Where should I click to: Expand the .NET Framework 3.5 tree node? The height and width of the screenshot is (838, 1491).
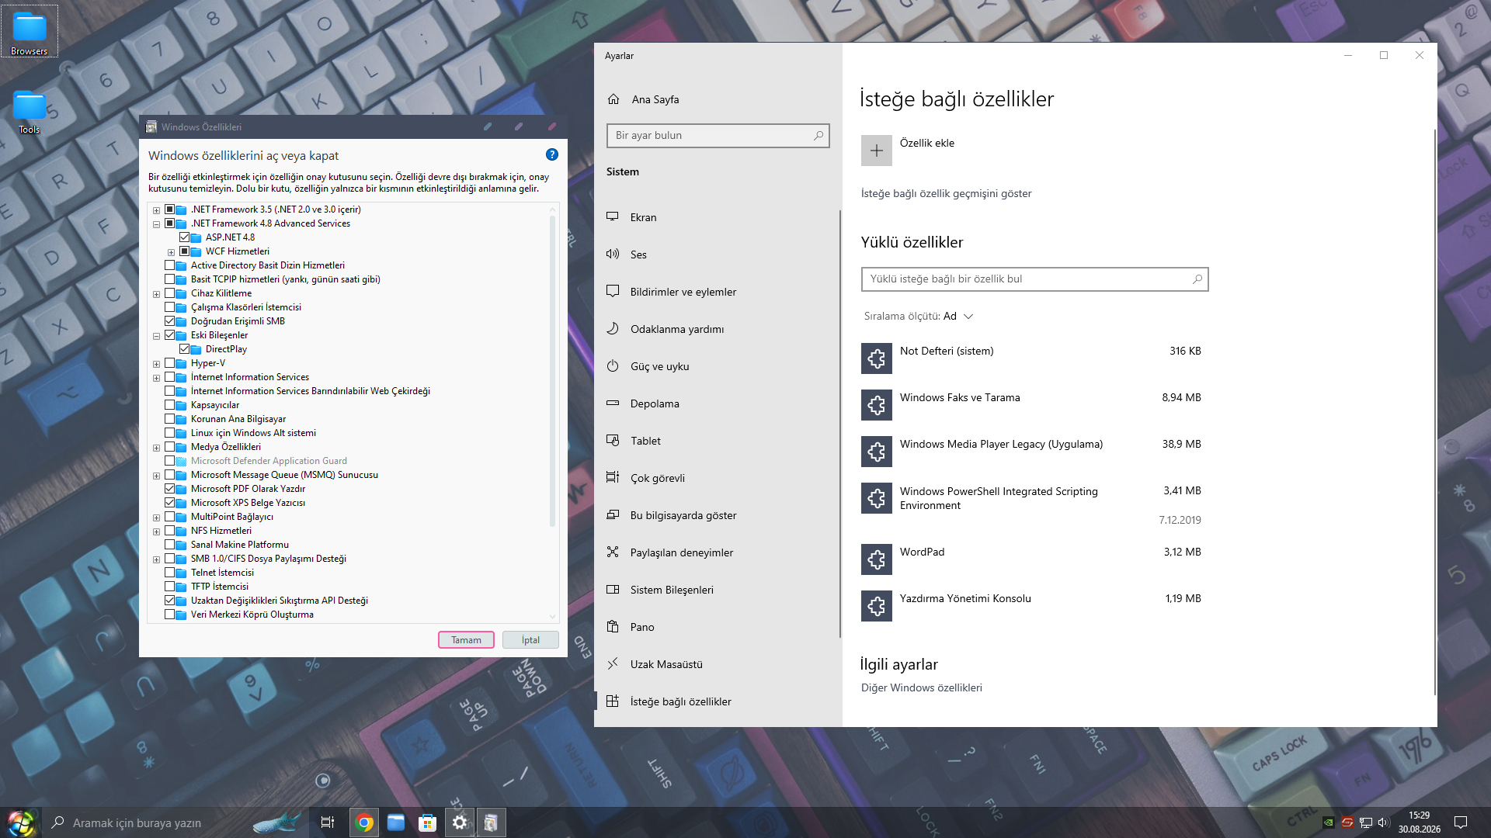coord(157,210)
